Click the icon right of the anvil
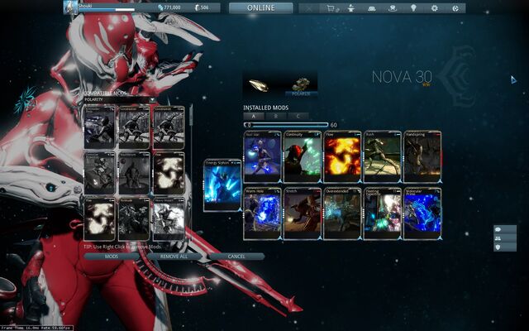 tap(371, 8)
